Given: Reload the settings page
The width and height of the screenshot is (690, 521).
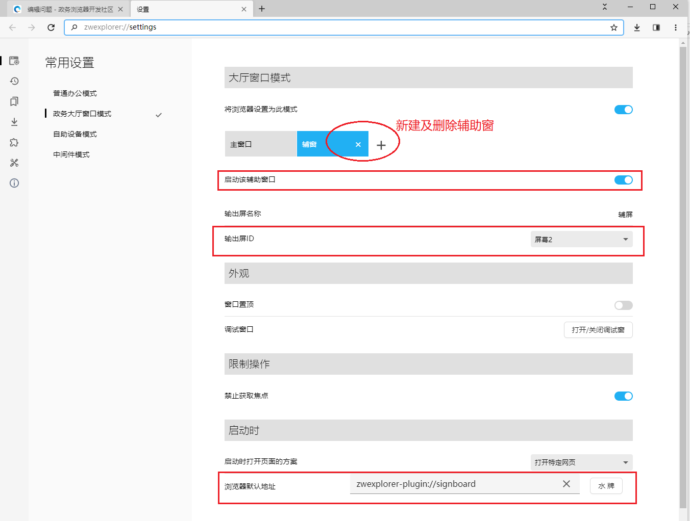Looking at the screenshot, I should click(51, 28).
